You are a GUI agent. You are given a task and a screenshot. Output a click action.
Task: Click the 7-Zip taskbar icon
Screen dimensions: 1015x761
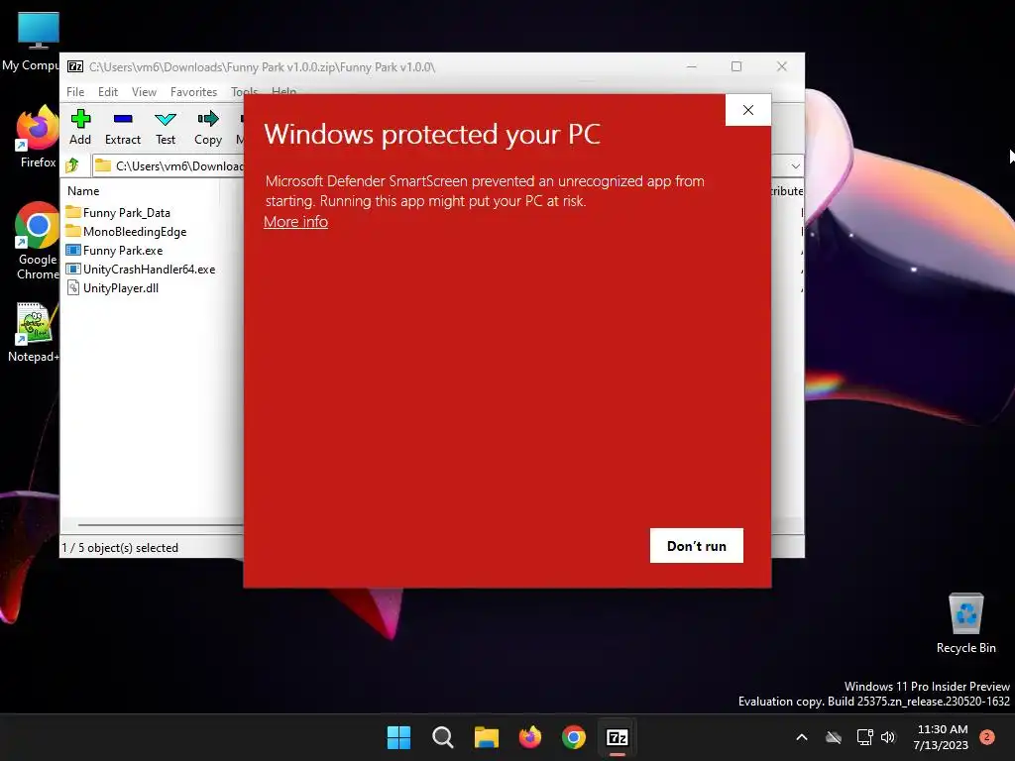618,737
